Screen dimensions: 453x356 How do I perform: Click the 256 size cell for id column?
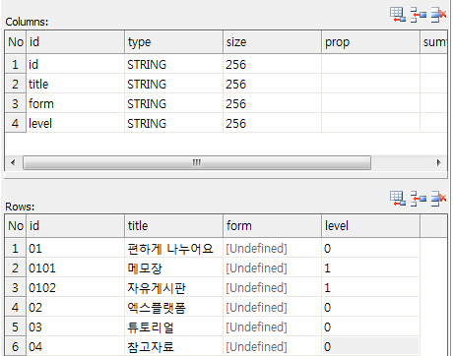coord(272,64)
